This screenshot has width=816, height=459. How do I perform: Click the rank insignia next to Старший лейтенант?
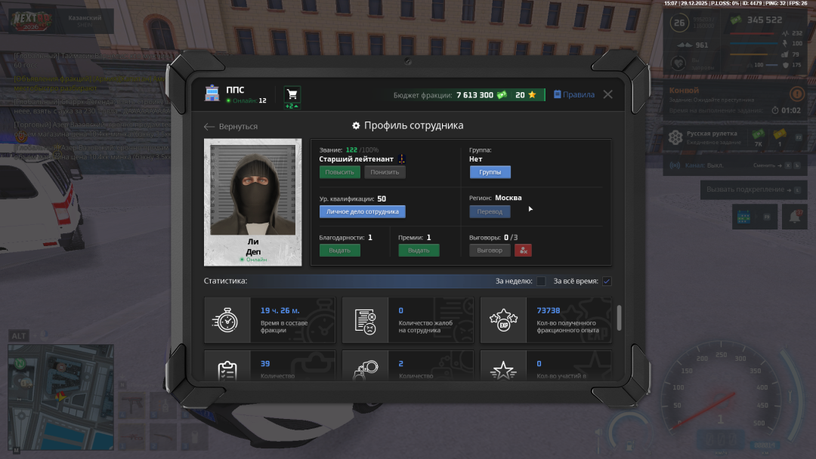[x=403, y=159]
